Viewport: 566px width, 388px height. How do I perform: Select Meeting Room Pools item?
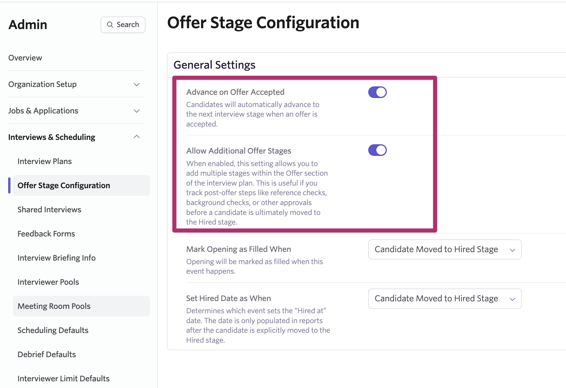[54, 306]
